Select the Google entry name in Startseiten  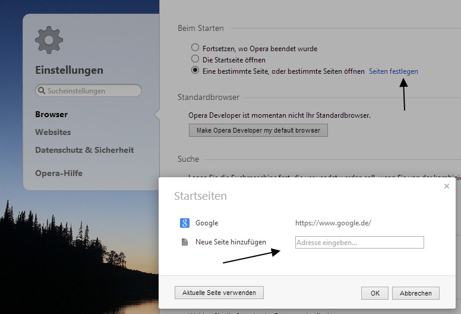(x=207, y=223)
